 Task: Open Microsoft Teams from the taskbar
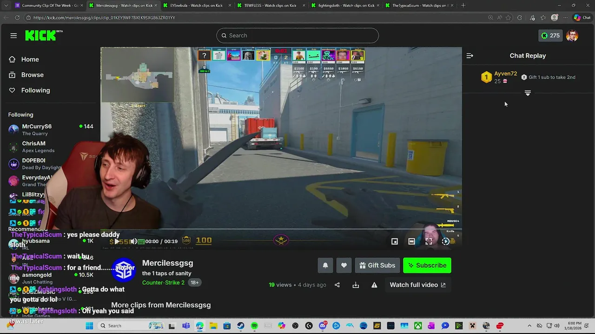pos(186,326)
